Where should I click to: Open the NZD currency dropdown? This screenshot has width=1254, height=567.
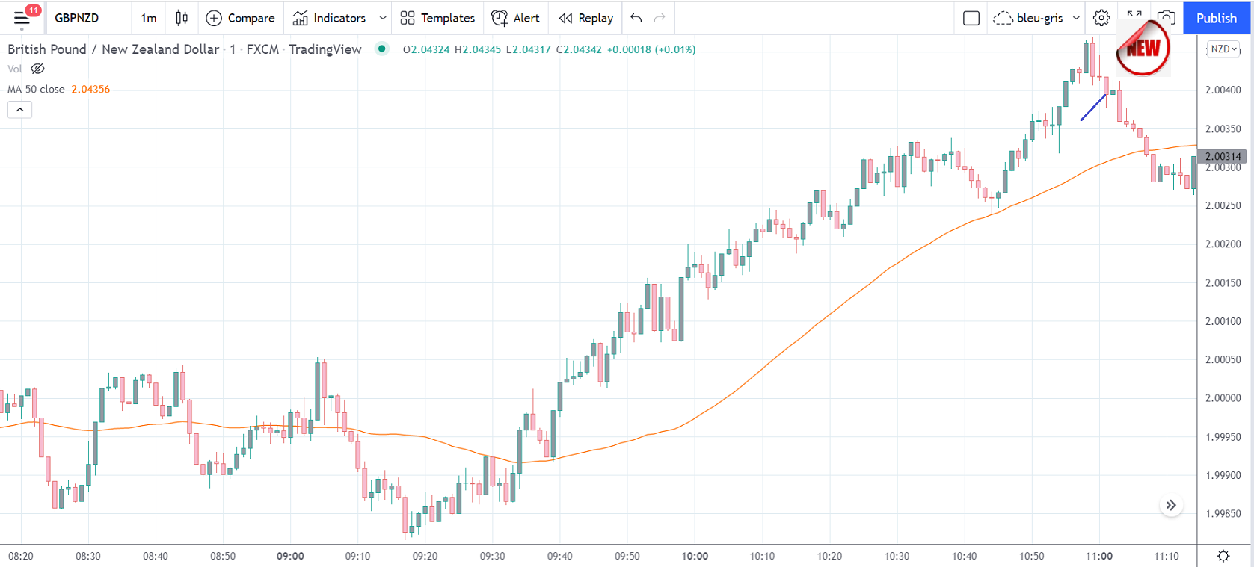tap(1224, 49)
